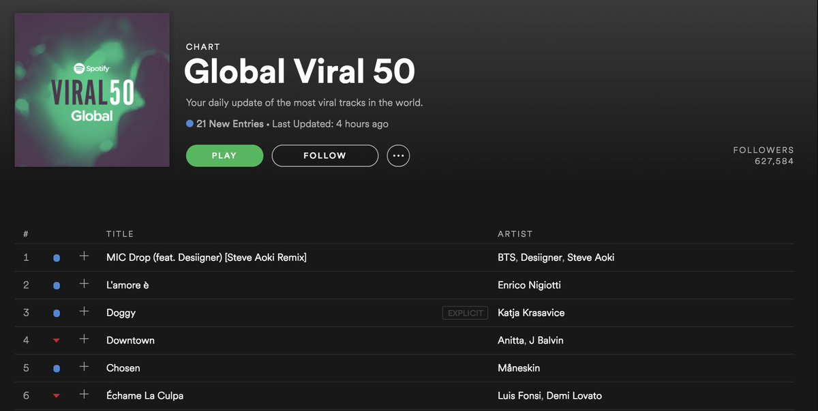Click rank number 3
The width and height of the screenshot is (818, 411).
pos(26,313)
